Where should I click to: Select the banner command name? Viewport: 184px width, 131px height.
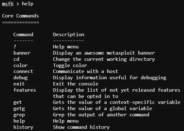22,53
